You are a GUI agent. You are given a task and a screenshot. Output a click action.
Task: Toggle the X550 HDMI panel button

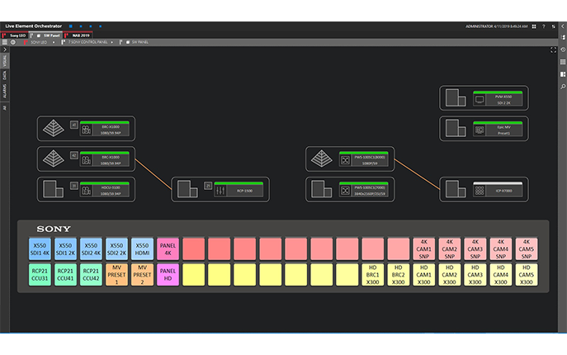point(142,249)
